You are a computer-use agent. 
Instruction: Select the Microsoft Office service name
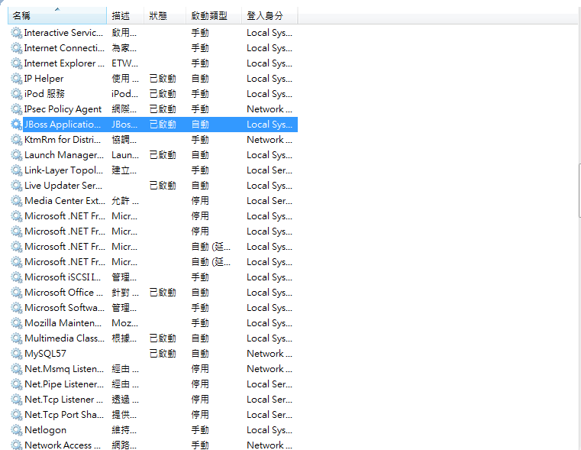click(63, 293)
